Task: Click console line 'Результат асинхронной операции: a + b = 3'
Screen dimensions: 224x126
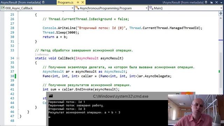Action: (84, 112)
